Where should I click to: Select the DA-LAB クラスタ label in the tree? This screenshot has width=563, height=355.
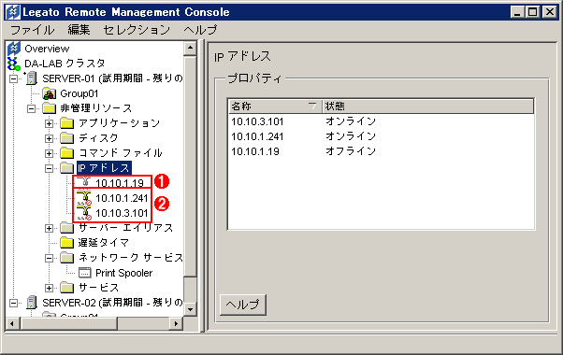click(65, 64)
